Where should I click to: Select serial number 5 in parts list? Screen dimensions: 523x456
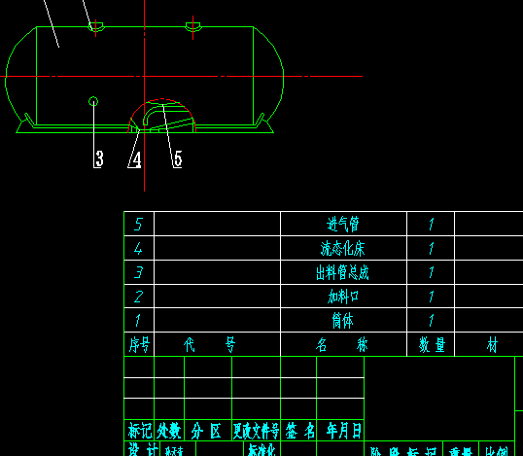138,224
